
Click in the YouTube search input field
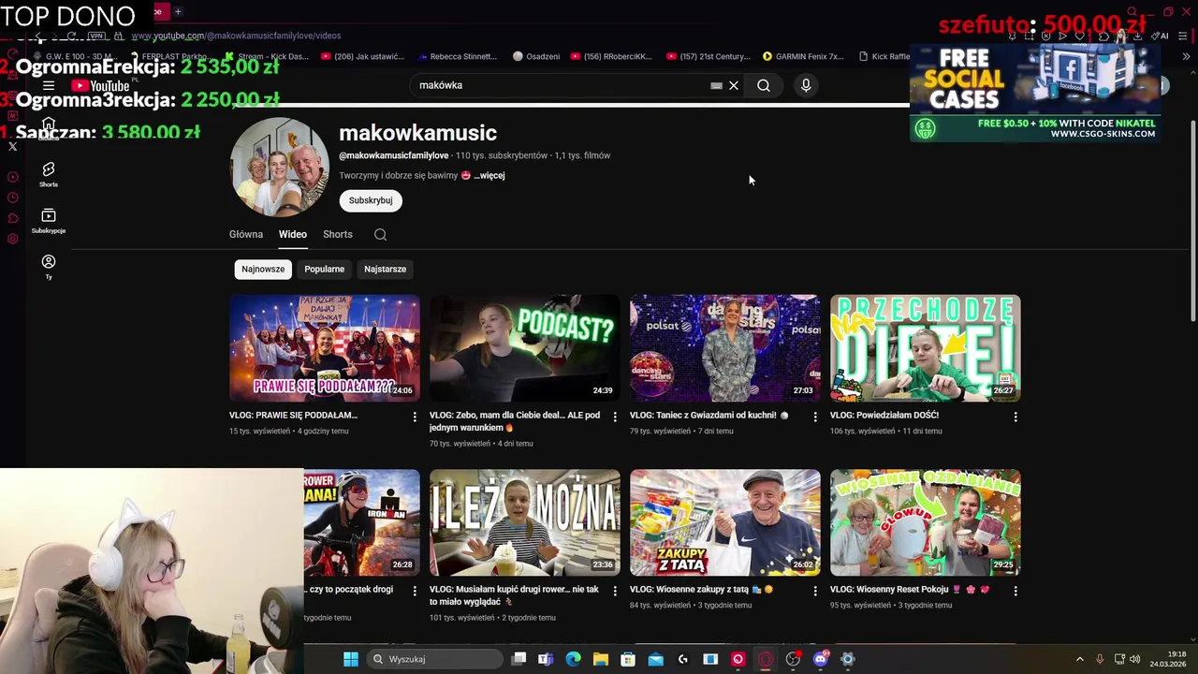coord(562,85)
